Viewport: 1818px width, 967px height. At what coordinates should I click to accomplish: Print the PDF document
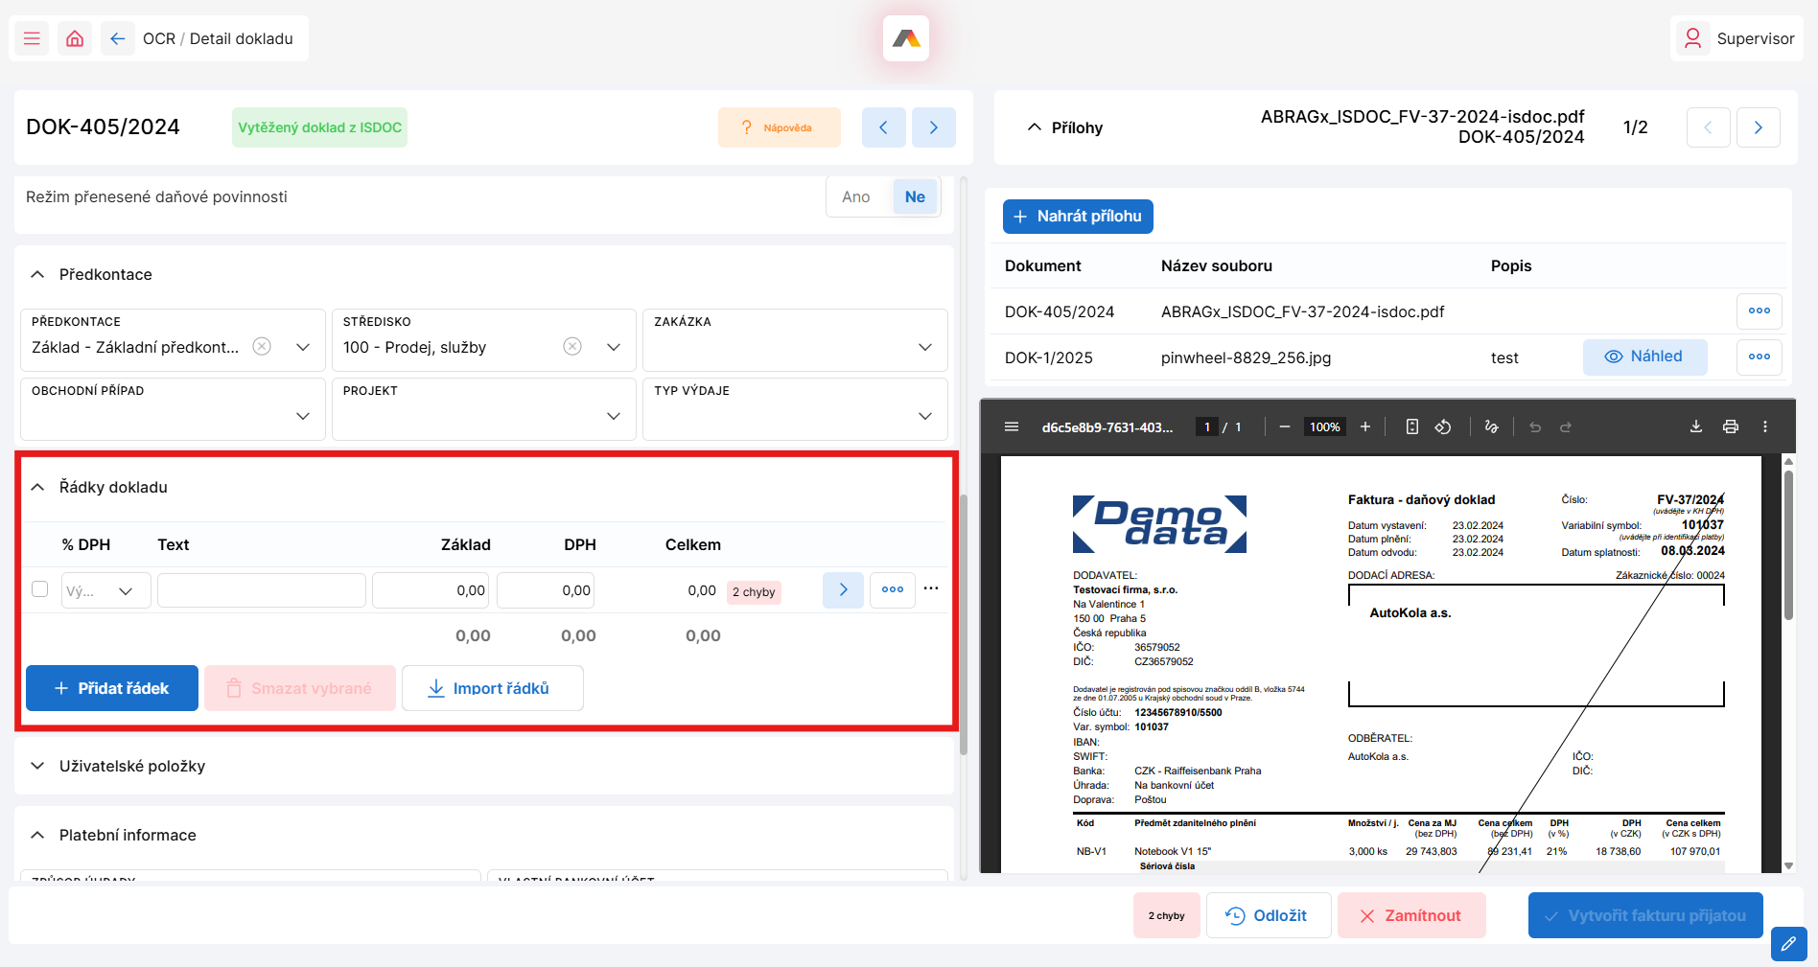click(x=1731, y=426)
